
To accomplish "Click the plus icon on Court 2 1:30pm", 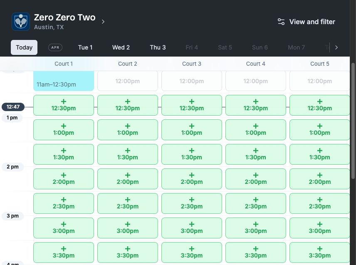I will point(128,151).
